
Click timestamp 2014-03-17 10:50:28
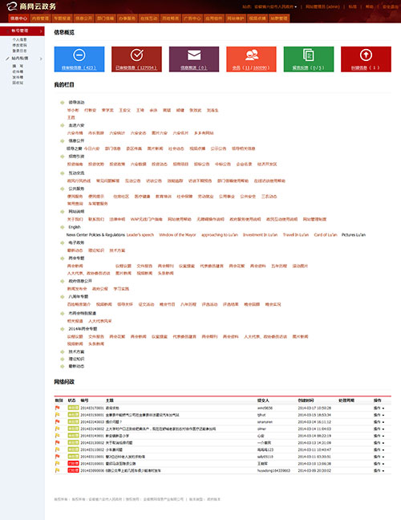314,408
